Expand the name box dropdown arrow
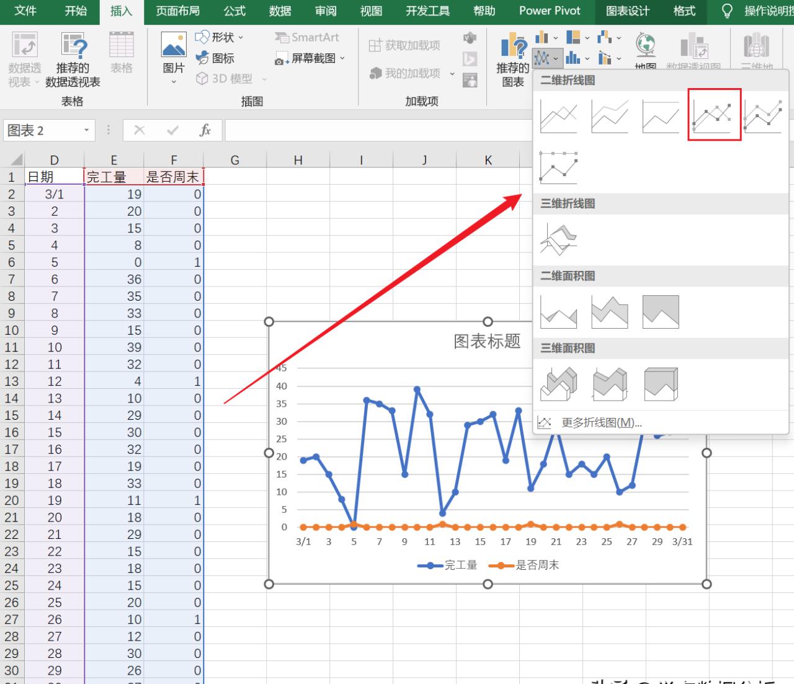This screenshot has height=684, width=794. pos(86,130)
